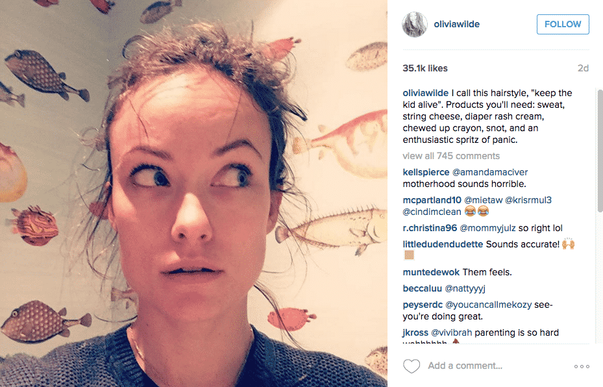The height and width of the screenshot is (387, 603).
Task: Expand view all 745 comments
Action: coord(451,156)
